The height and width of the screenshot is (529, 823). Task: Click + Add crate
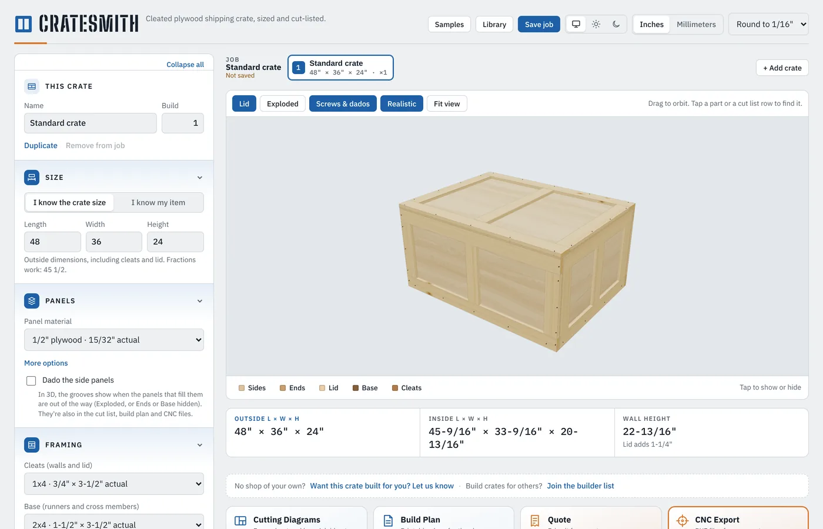(x=782, y=68)
